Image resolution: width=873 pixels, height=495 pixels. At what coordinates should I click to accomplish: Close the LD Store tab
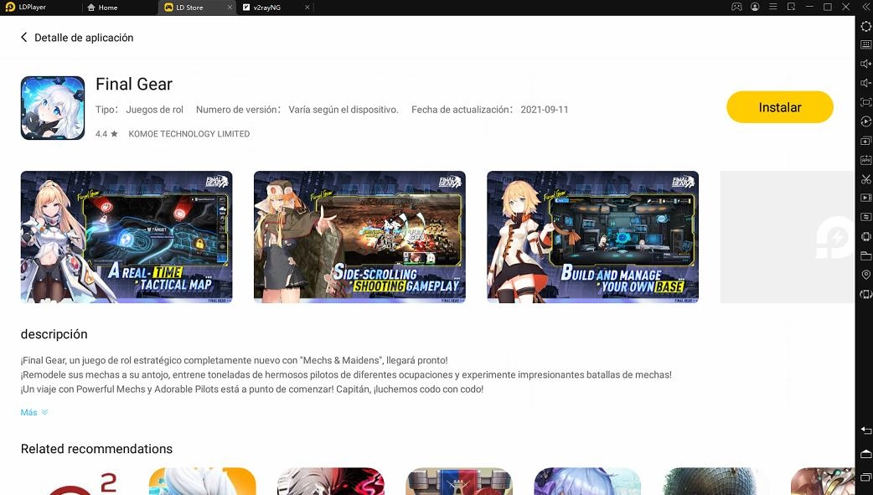pyautogui.click(x=230, y=8)
